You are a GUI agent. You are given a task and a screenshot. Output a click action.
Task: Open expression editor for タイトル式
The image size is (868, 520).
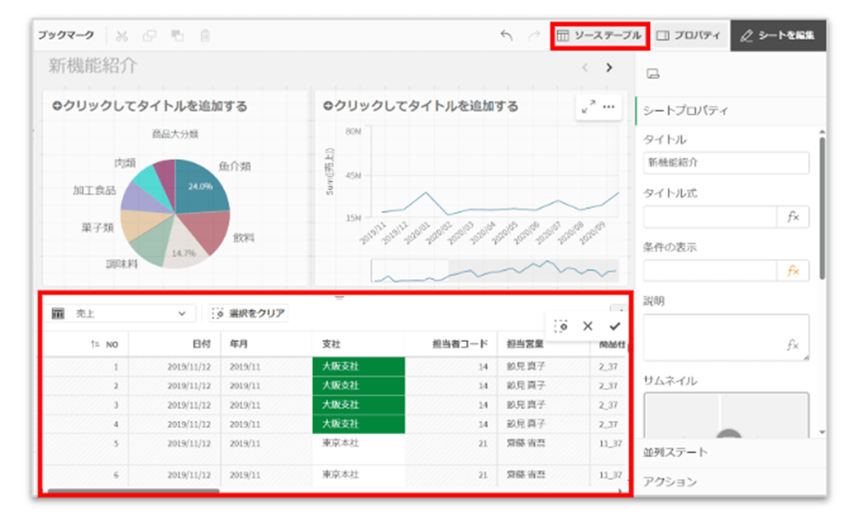coord(792,217)
